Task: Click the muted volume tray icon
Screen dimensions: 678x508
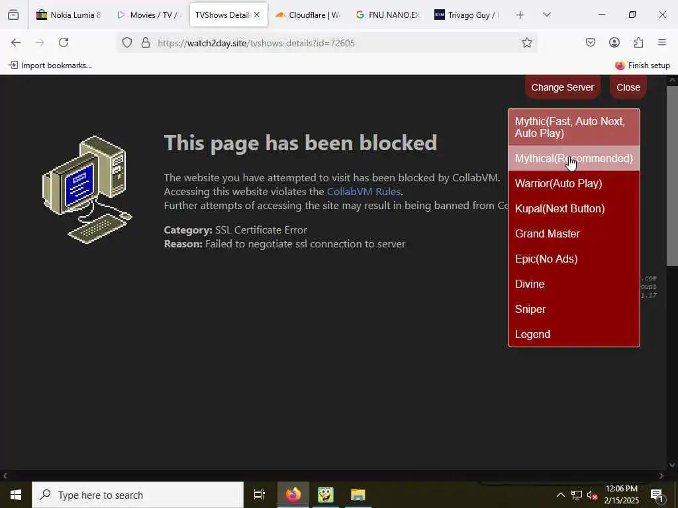Action: 592,495
